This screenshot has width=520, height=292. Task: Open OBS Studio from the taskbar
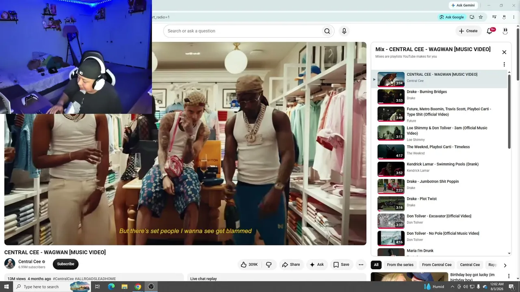click(151, 287)
